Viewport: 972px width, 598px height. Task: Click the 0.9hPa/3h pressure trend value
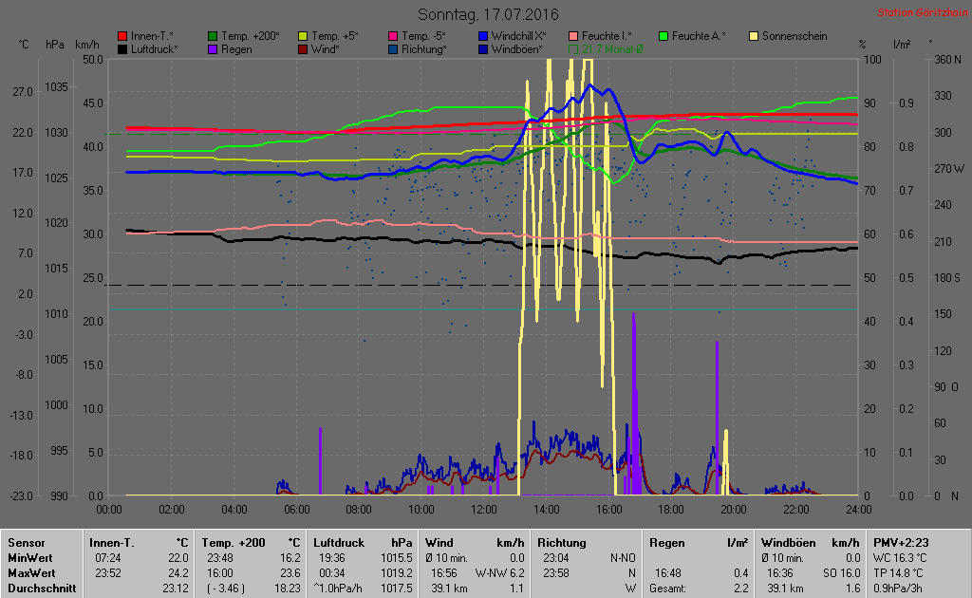tap(900, 589)
